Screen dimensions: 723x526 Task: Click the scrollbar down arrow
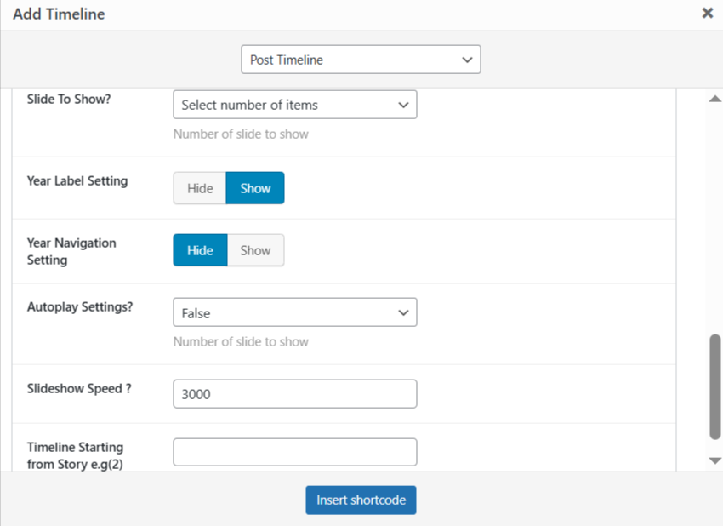click(714, 460)
